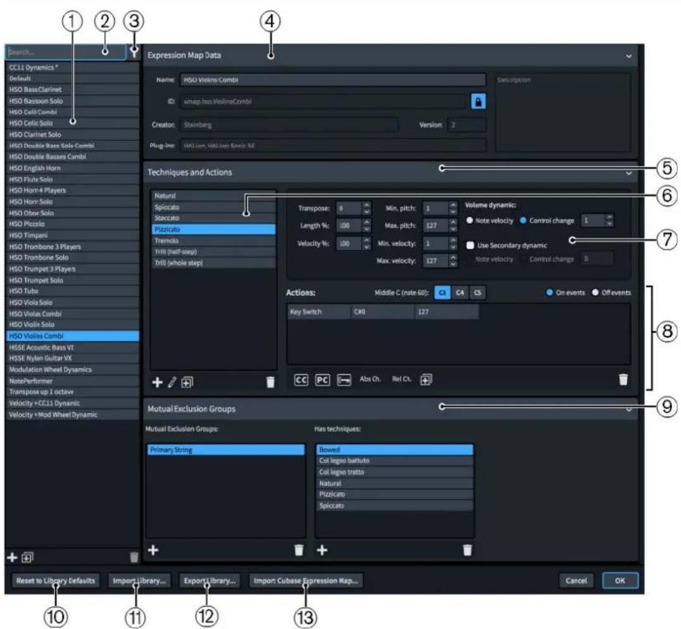
Task: Collapse the Expression Map Data section
Action: pos(628,56)
